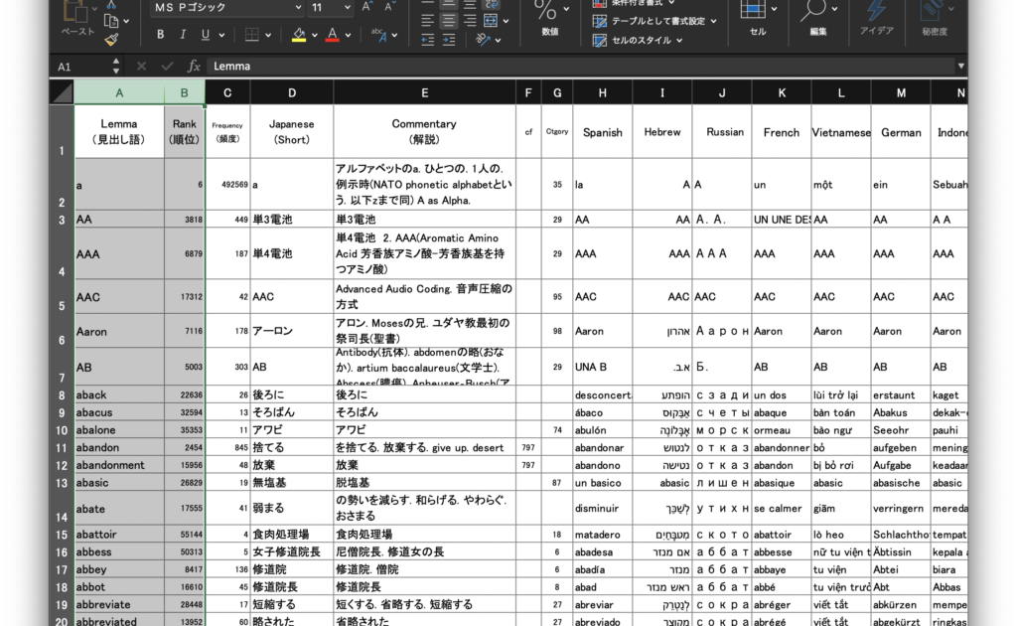Toggle Bold formatting

160,35
